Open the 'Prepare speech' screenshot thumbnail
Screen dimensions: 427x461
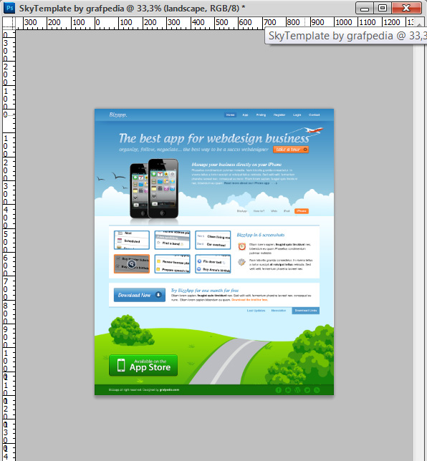coord(172,264)
